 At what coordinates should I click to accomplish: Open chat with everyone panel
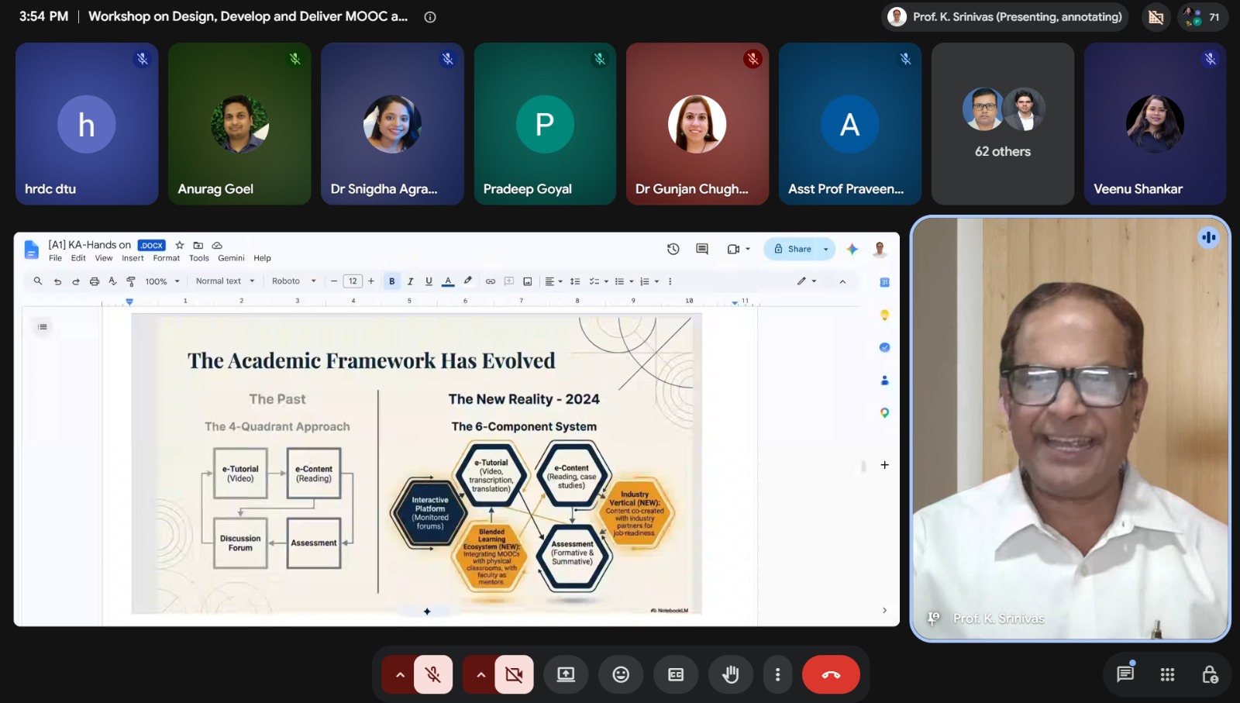click(x=1125, y=674)
